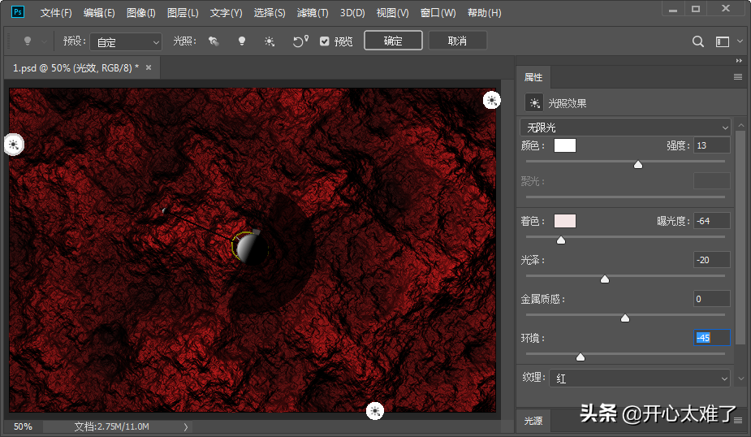The width and height of the screenshot is (751, 437).
Task: Click the 取消 cancel button
Action: 457,41
